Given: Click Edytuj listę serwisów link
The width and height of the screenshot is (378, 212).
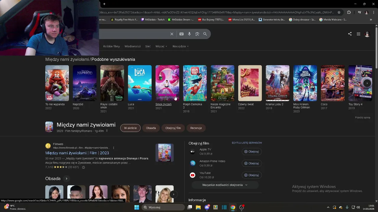Looking at the screenshot, I should click(x=247, y=143).
